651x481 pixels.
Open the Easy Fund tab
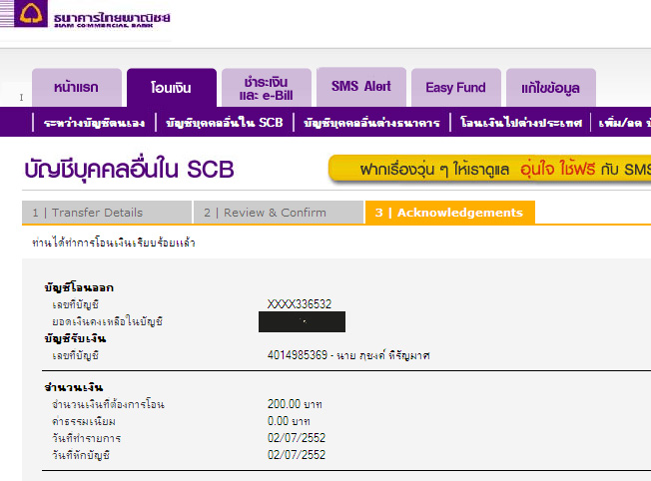click(x=456, y=88)
